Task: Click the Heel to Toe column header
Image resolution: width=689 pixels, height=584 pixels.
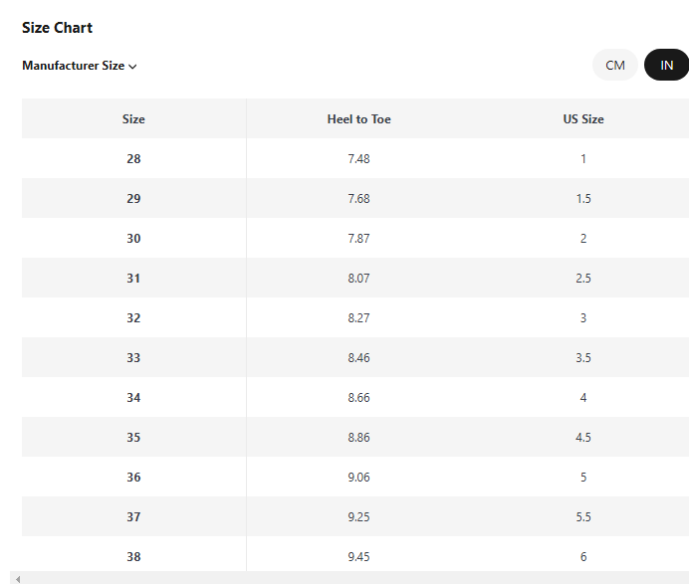Action: pyautogui.click(x=358, y=119)
